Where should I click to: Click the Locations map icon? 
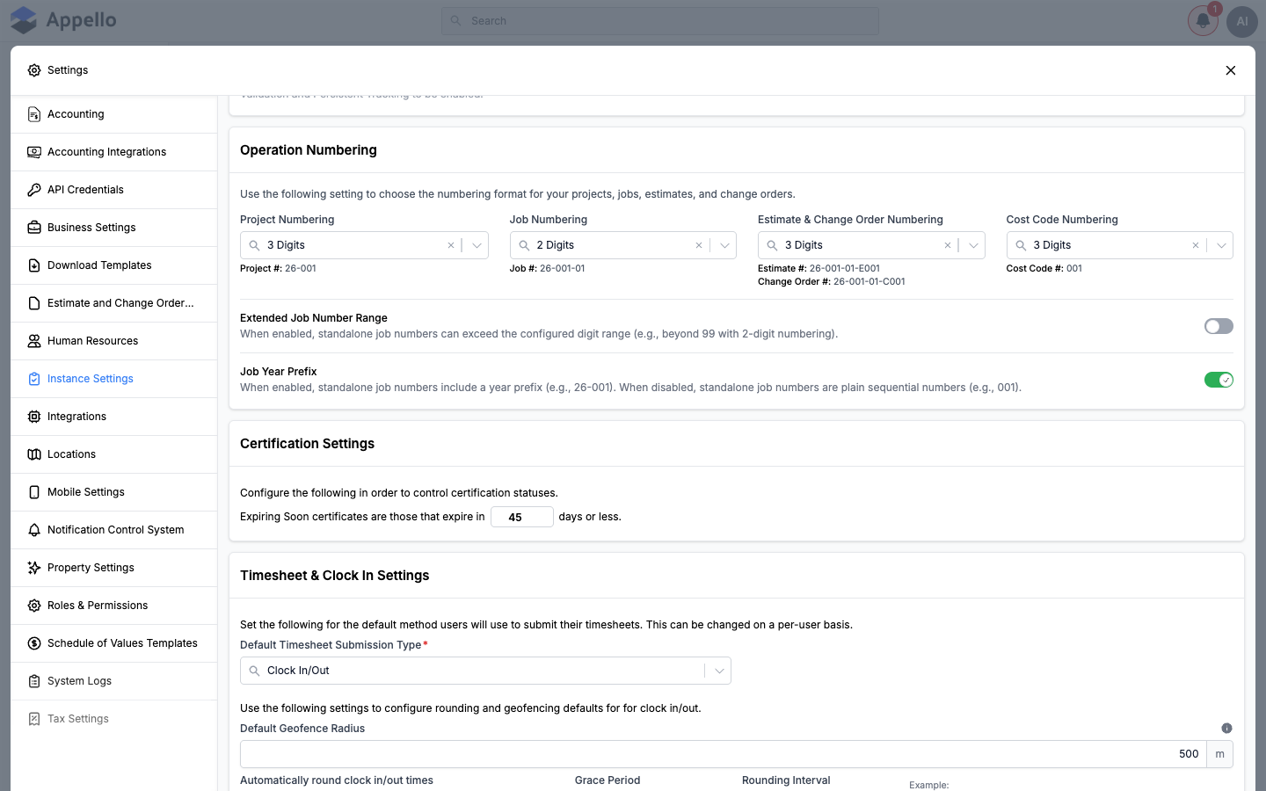(34, 454)
